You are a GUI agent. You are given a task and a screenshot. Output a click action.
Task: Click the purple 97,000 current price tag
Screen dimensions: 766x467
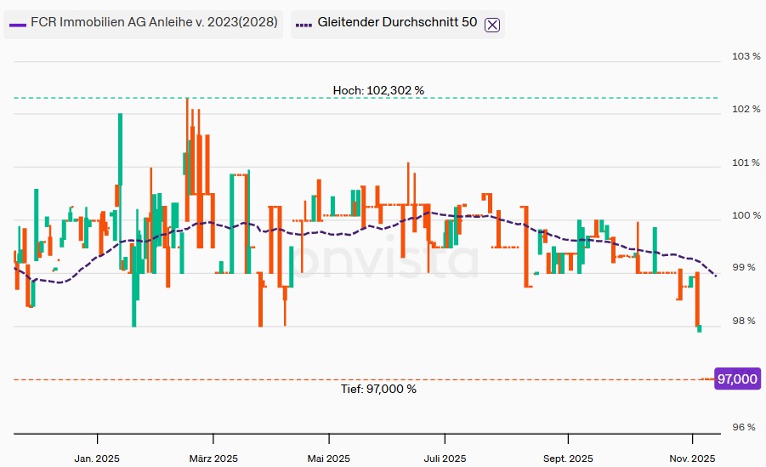pos(737,379)
